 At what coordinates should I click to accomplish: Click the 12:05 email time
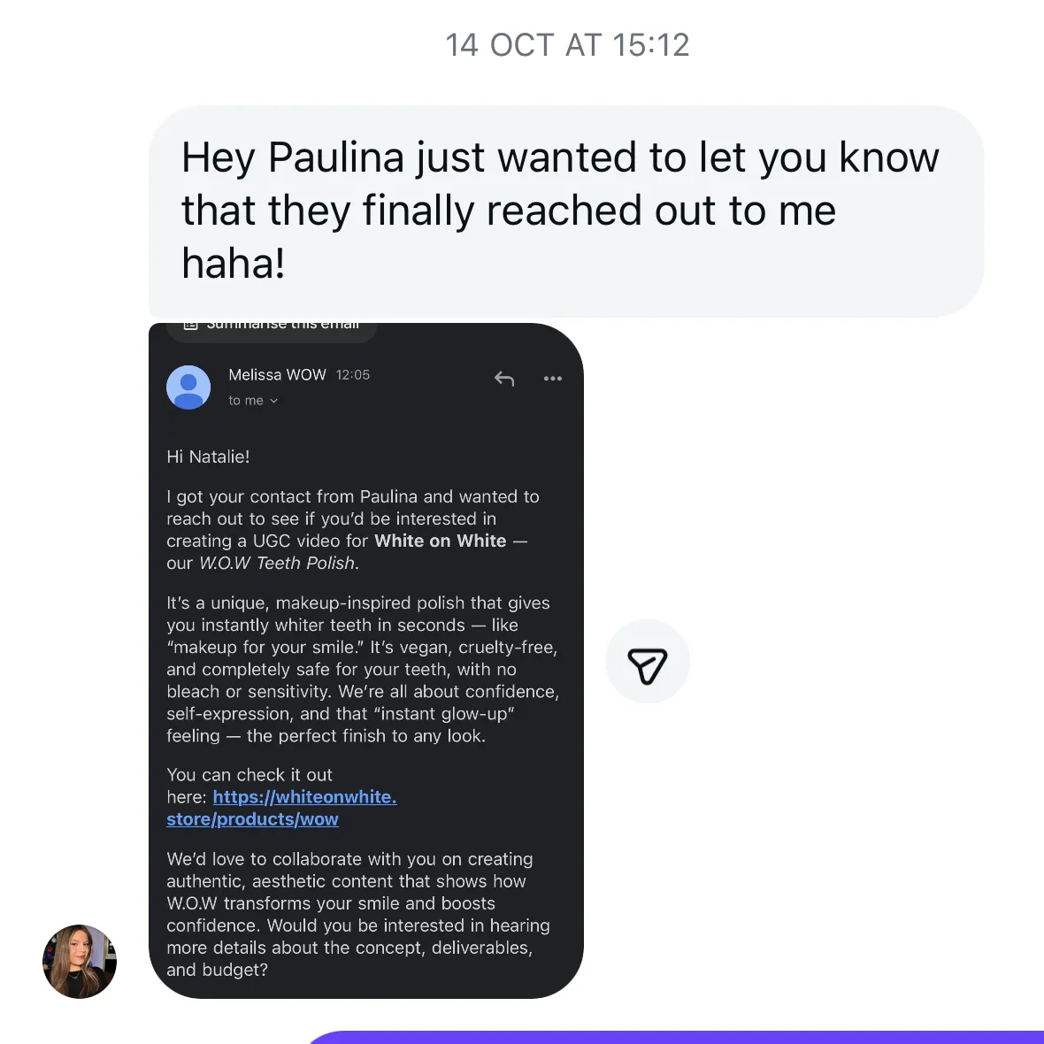pos(353,375)
